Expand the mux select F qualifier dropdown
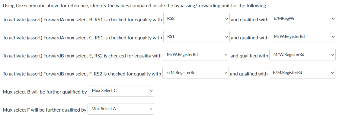The height and width of the screenshot is (129, 352). pos(302,73)
